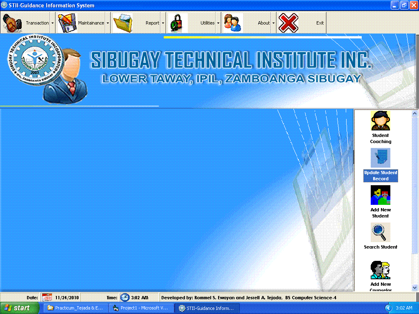
Task: Click the Transaction handshake icon
Action: 12,23
